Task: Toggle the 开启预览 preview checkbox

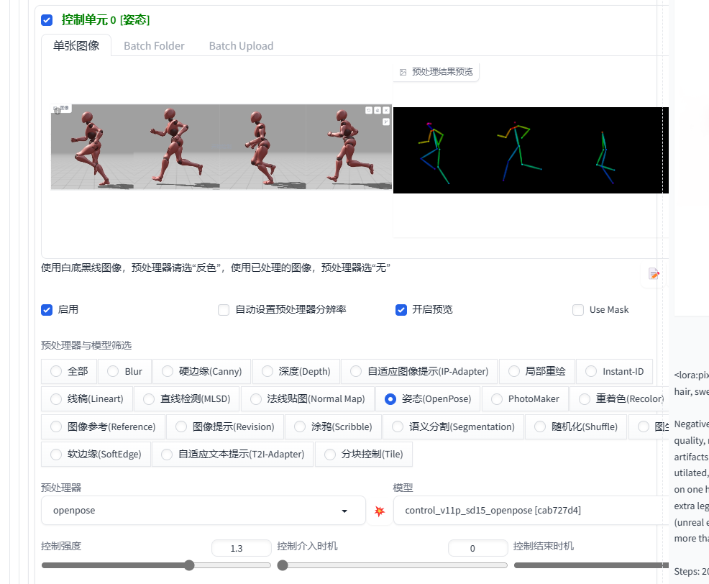Action: tap(401, 310)
